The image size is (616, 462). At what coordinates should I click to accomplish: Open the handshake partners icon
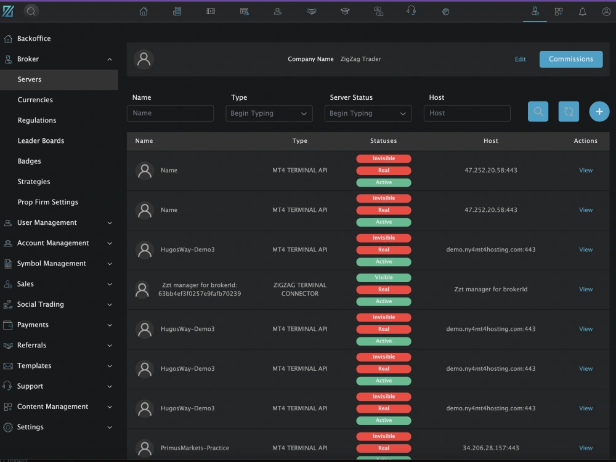tap(312, 11)
